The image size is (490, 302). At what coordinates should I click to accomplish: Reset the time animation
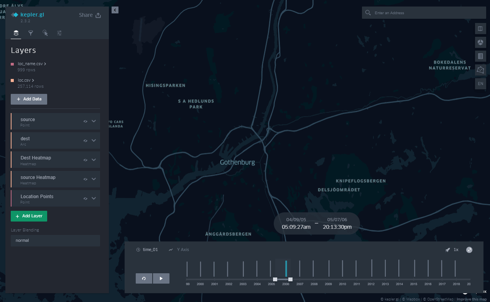[x=144, y=279]
